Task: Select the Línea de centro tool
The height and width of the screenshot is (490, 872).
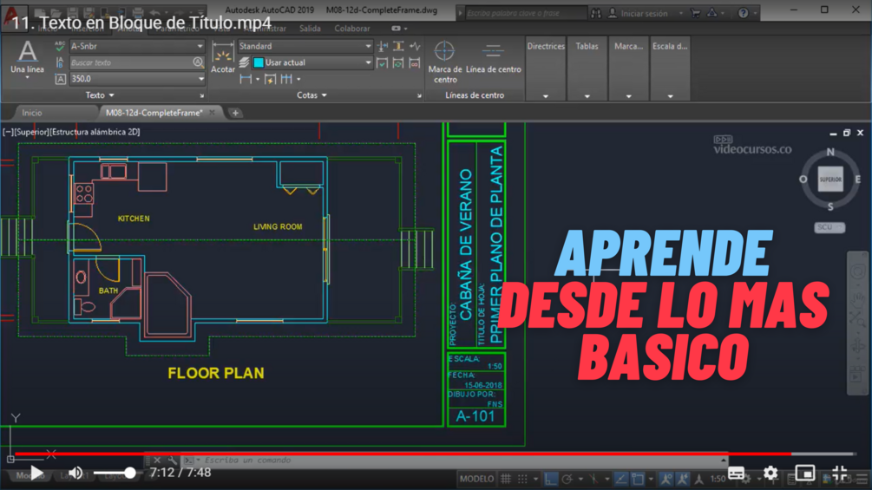Action: (x=494, y=58)
